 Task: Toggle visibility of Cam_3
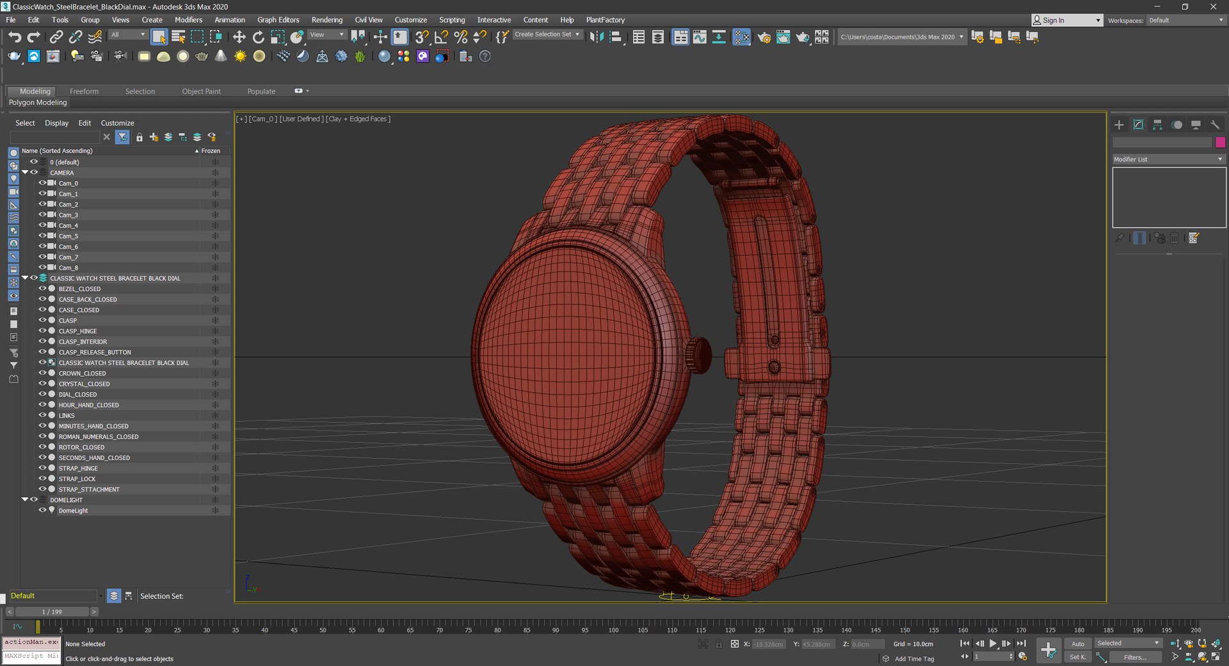42,215
